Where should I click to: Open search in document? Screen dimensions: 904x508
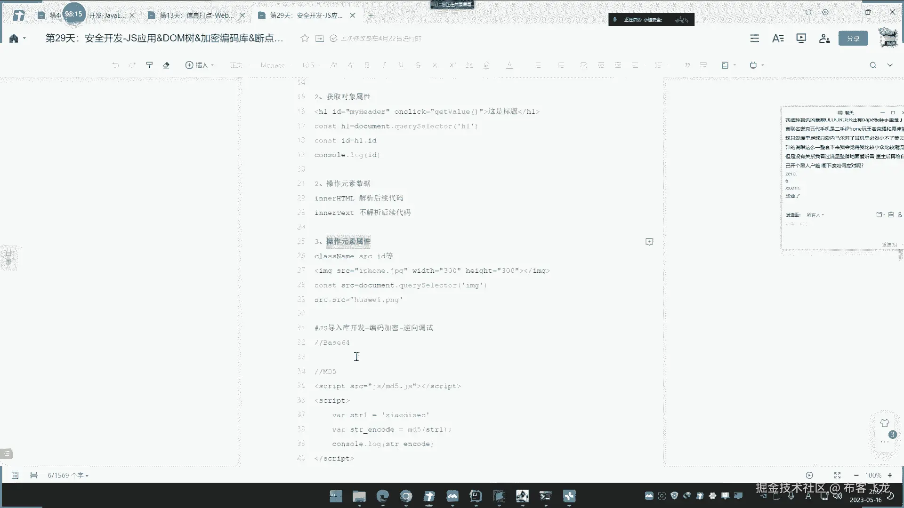(x=872, y=65)
